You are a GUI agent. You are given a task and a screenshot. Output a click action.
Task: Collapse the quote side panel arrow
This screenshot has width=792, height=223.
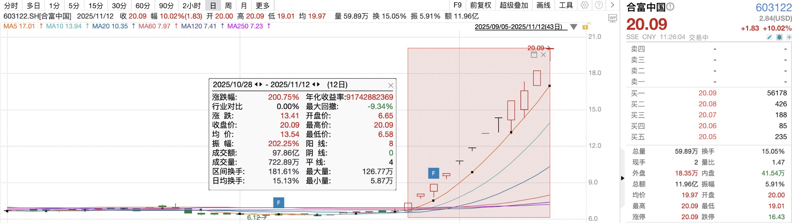click(623, 178)
